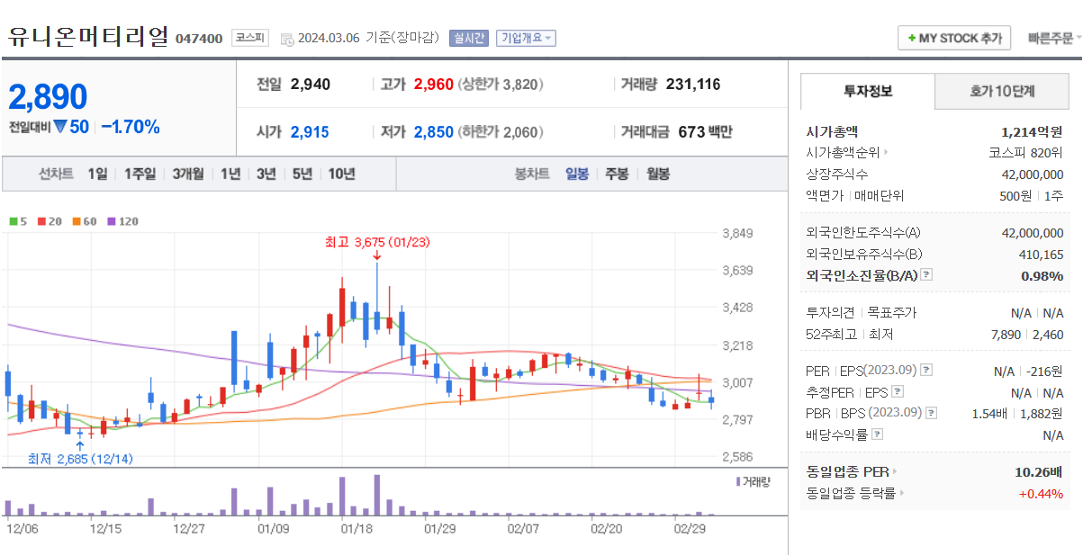Image resolution: width=1083 pixels, height=555 pixels.
Task: Click 하한가 2,060 text
Action: [x=501, y=132]
